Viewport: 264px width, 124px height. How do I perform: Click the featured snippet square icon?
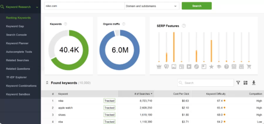pyautogui.click(x=204, y=67)
